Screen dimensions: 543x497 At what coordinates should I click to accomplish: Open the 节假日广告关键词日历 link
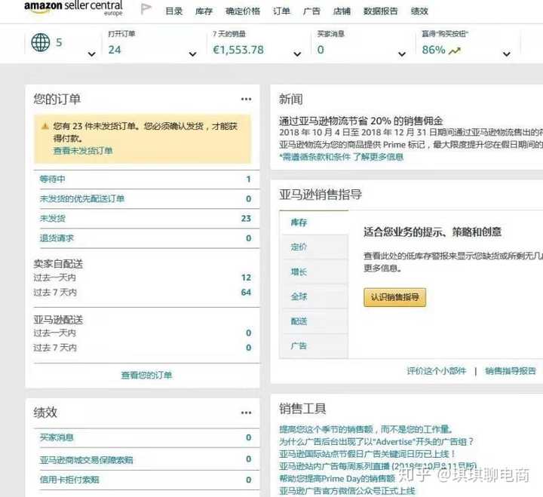[x=367, y=454]
